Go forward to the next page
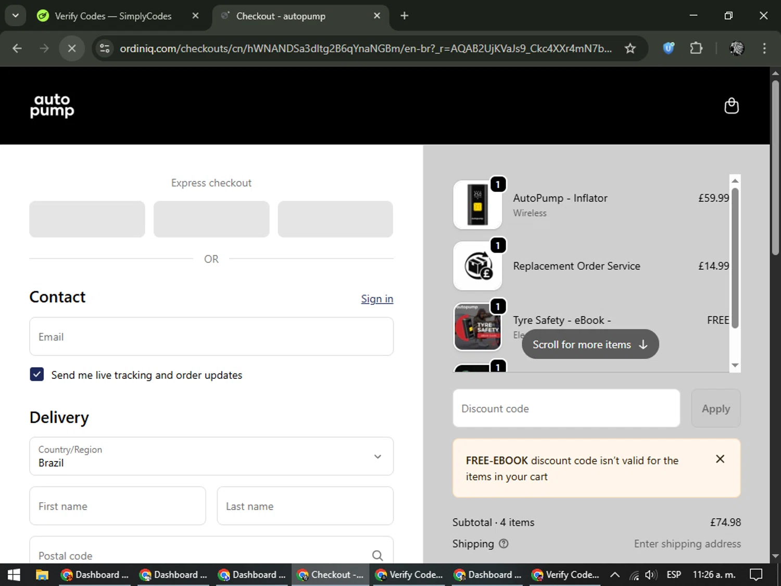This screenshot has height=586, width=781. pyautogui.click(x=44, y=48)
